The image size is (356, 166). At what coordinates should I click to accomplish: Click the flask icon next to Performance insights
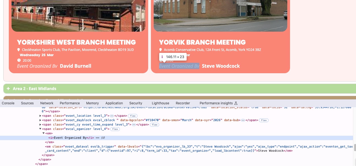[236, 103]
